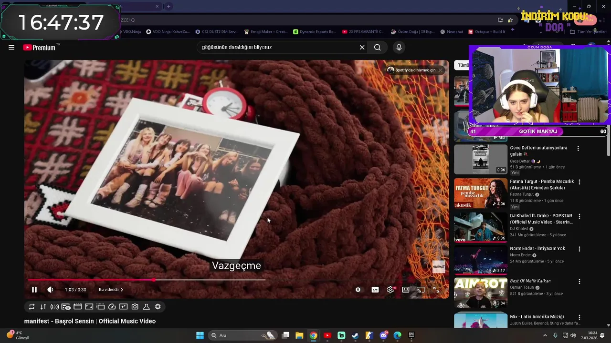Open the extension settings gear below the video
This screenshot has width=611, height=343.
tap(158, 307)
